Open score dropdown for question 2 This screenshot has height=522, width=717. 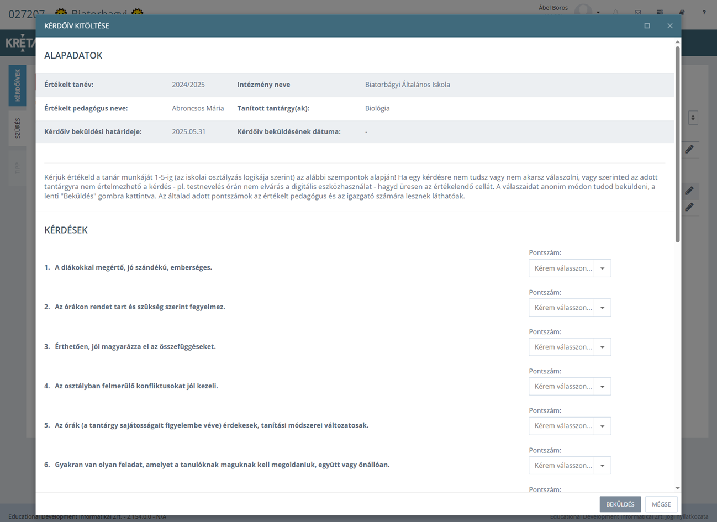click(x=570, y=308)
